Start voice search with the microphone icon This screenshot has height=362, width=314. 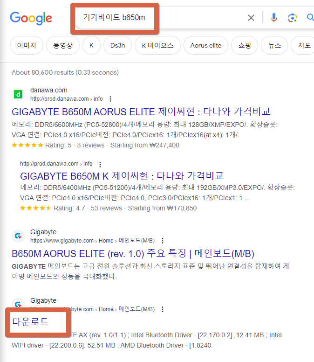273,18
